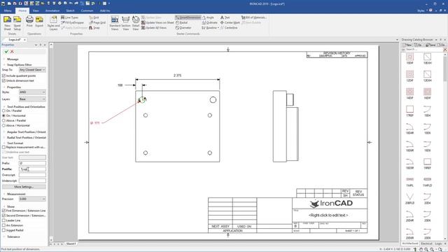Click New in Drawing Catalog Browser
This screenshot has width=448, height=252.
[x=407, y=45]
